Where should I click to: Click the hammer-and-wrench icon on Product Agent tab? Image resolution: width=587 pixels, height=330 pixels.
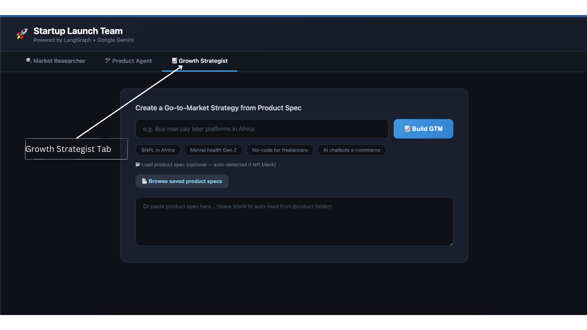pyautogui.click(x=107, y=61)
